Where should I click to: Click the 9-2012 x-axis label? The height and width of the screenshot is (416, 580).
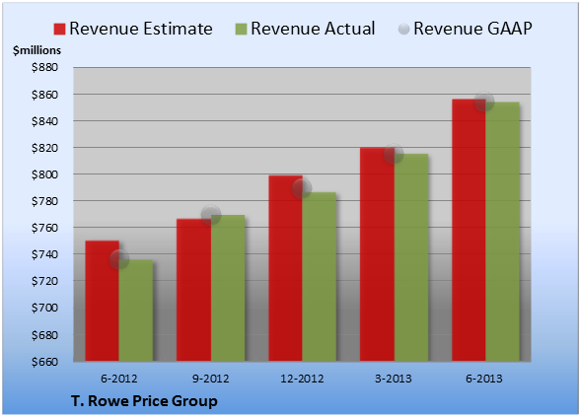tap(210, 379)
